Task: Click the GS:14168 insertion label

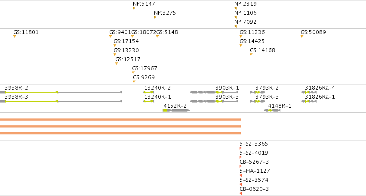Action: [263, 50]
